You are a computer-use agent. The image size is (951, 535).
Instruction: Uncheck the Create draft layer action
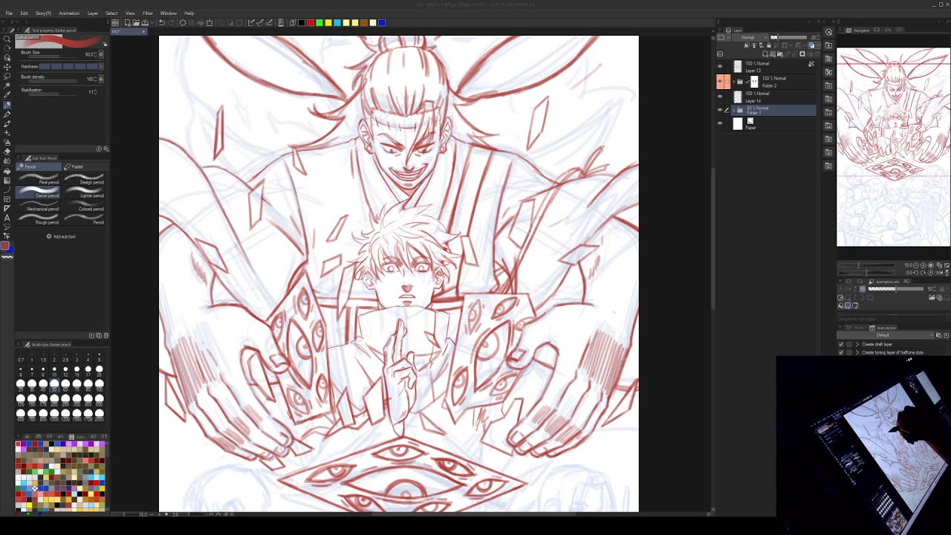841,345
